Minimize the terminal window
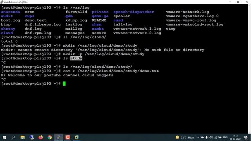 (x=230, y=2)
